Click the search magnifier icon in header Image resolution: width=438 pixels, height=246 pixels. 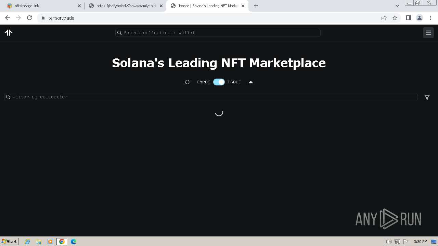pyautogui.click(x=119, y=33)
